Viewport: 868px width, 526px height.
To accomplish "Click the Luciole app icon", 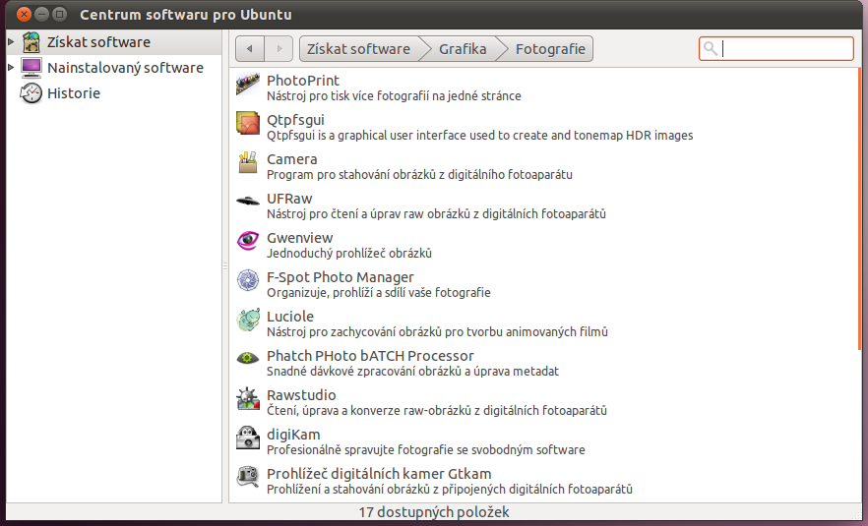I will 247,320.
